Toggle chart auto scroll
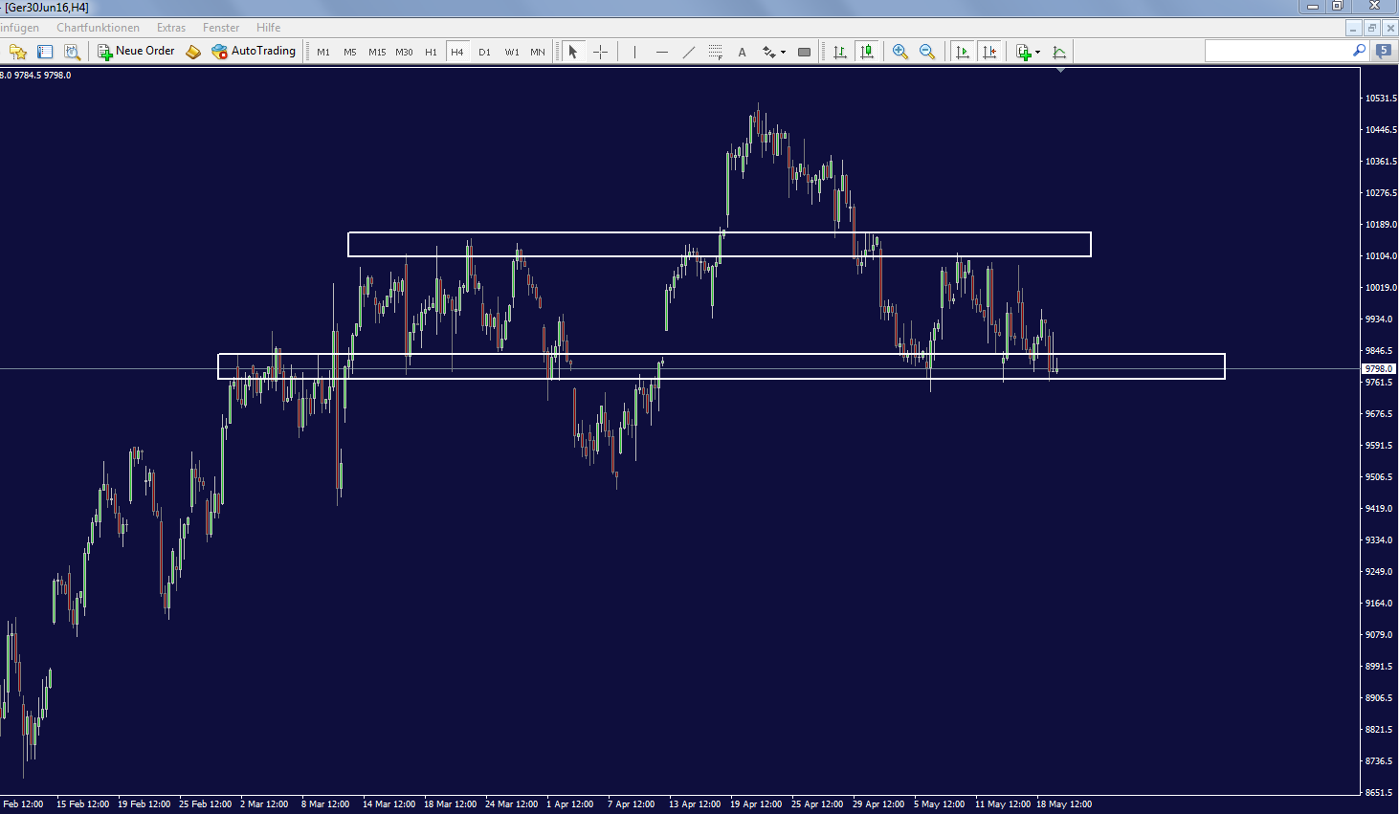1399x814 pixels. click(963, 52)
